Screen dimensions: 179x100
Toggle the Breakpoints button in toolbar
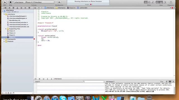point(59,2)
